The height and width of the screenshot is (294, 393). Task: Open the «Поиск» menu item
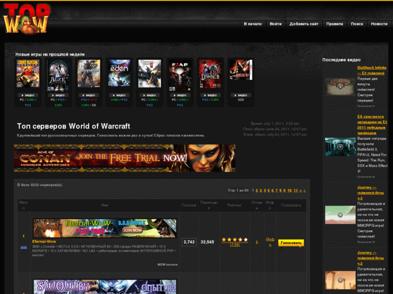[357, 24]
